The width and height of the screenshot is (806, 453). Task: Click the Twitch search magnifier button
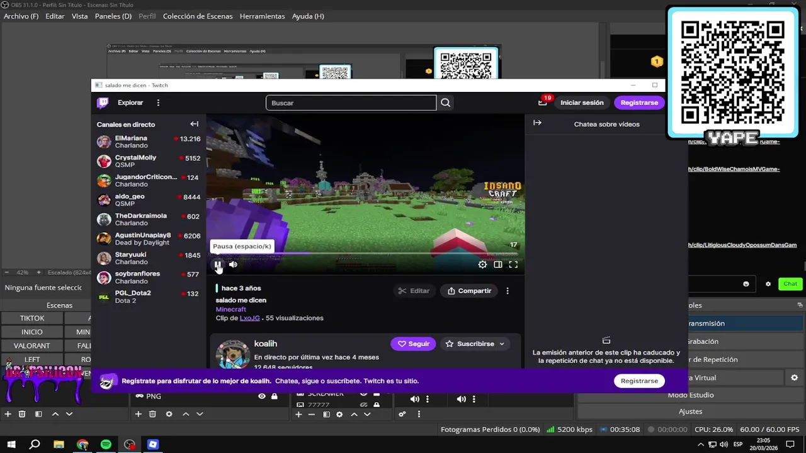(x=445, y=103)
